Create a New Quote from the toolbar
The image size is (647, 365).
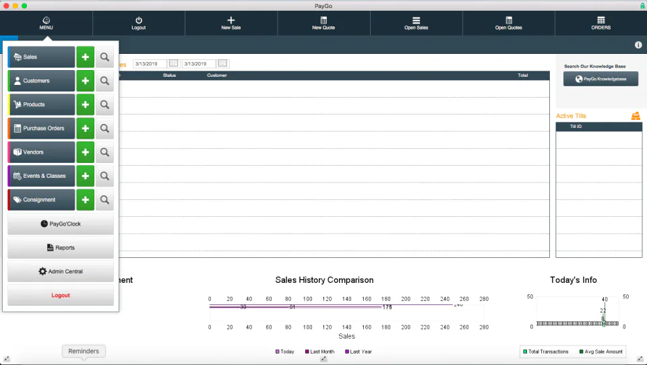(x=323, y=23)
